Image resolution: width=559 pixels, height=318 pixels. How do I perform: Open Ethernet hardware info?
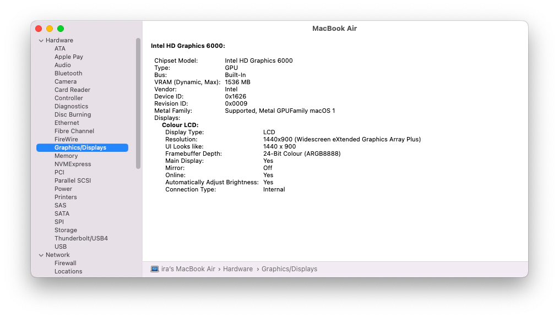67,123
